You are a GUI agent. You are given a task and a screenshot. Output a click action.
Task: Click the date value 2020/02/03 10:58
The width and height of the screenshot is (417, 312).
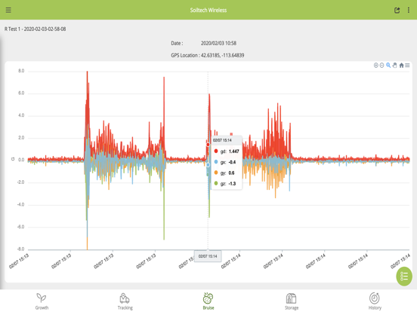click(218, 43)
